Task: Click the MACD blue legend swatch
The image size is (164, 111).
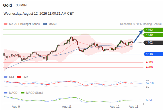Action: point(6,93)
